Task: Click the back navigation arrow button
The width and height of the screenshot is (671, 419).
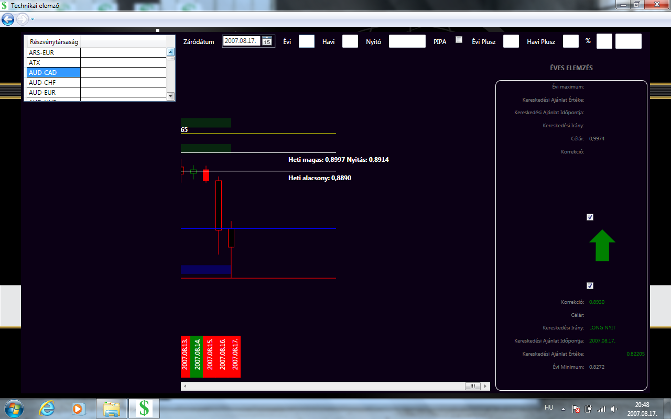Action: click(x=8, y=19)
